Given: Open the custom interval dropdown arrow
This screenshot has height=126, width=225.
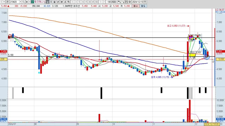Looking at the screenshot, I should tap(104, 2).
